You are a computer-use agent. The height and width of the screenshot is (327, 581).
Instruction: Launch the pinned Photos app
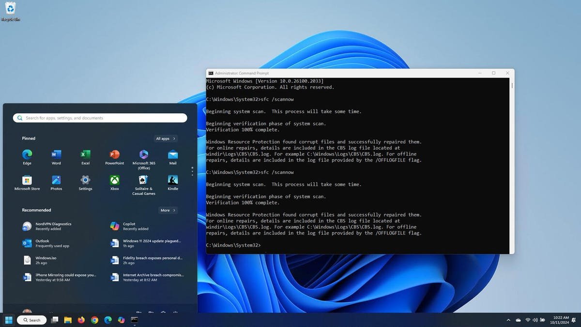(x=56, y=183)
